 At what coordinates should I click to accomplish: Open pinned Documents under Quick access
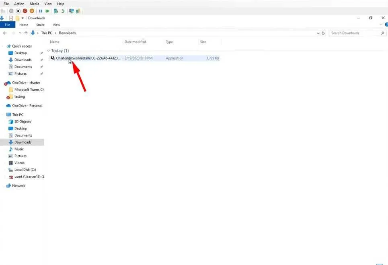coord(23,67)
